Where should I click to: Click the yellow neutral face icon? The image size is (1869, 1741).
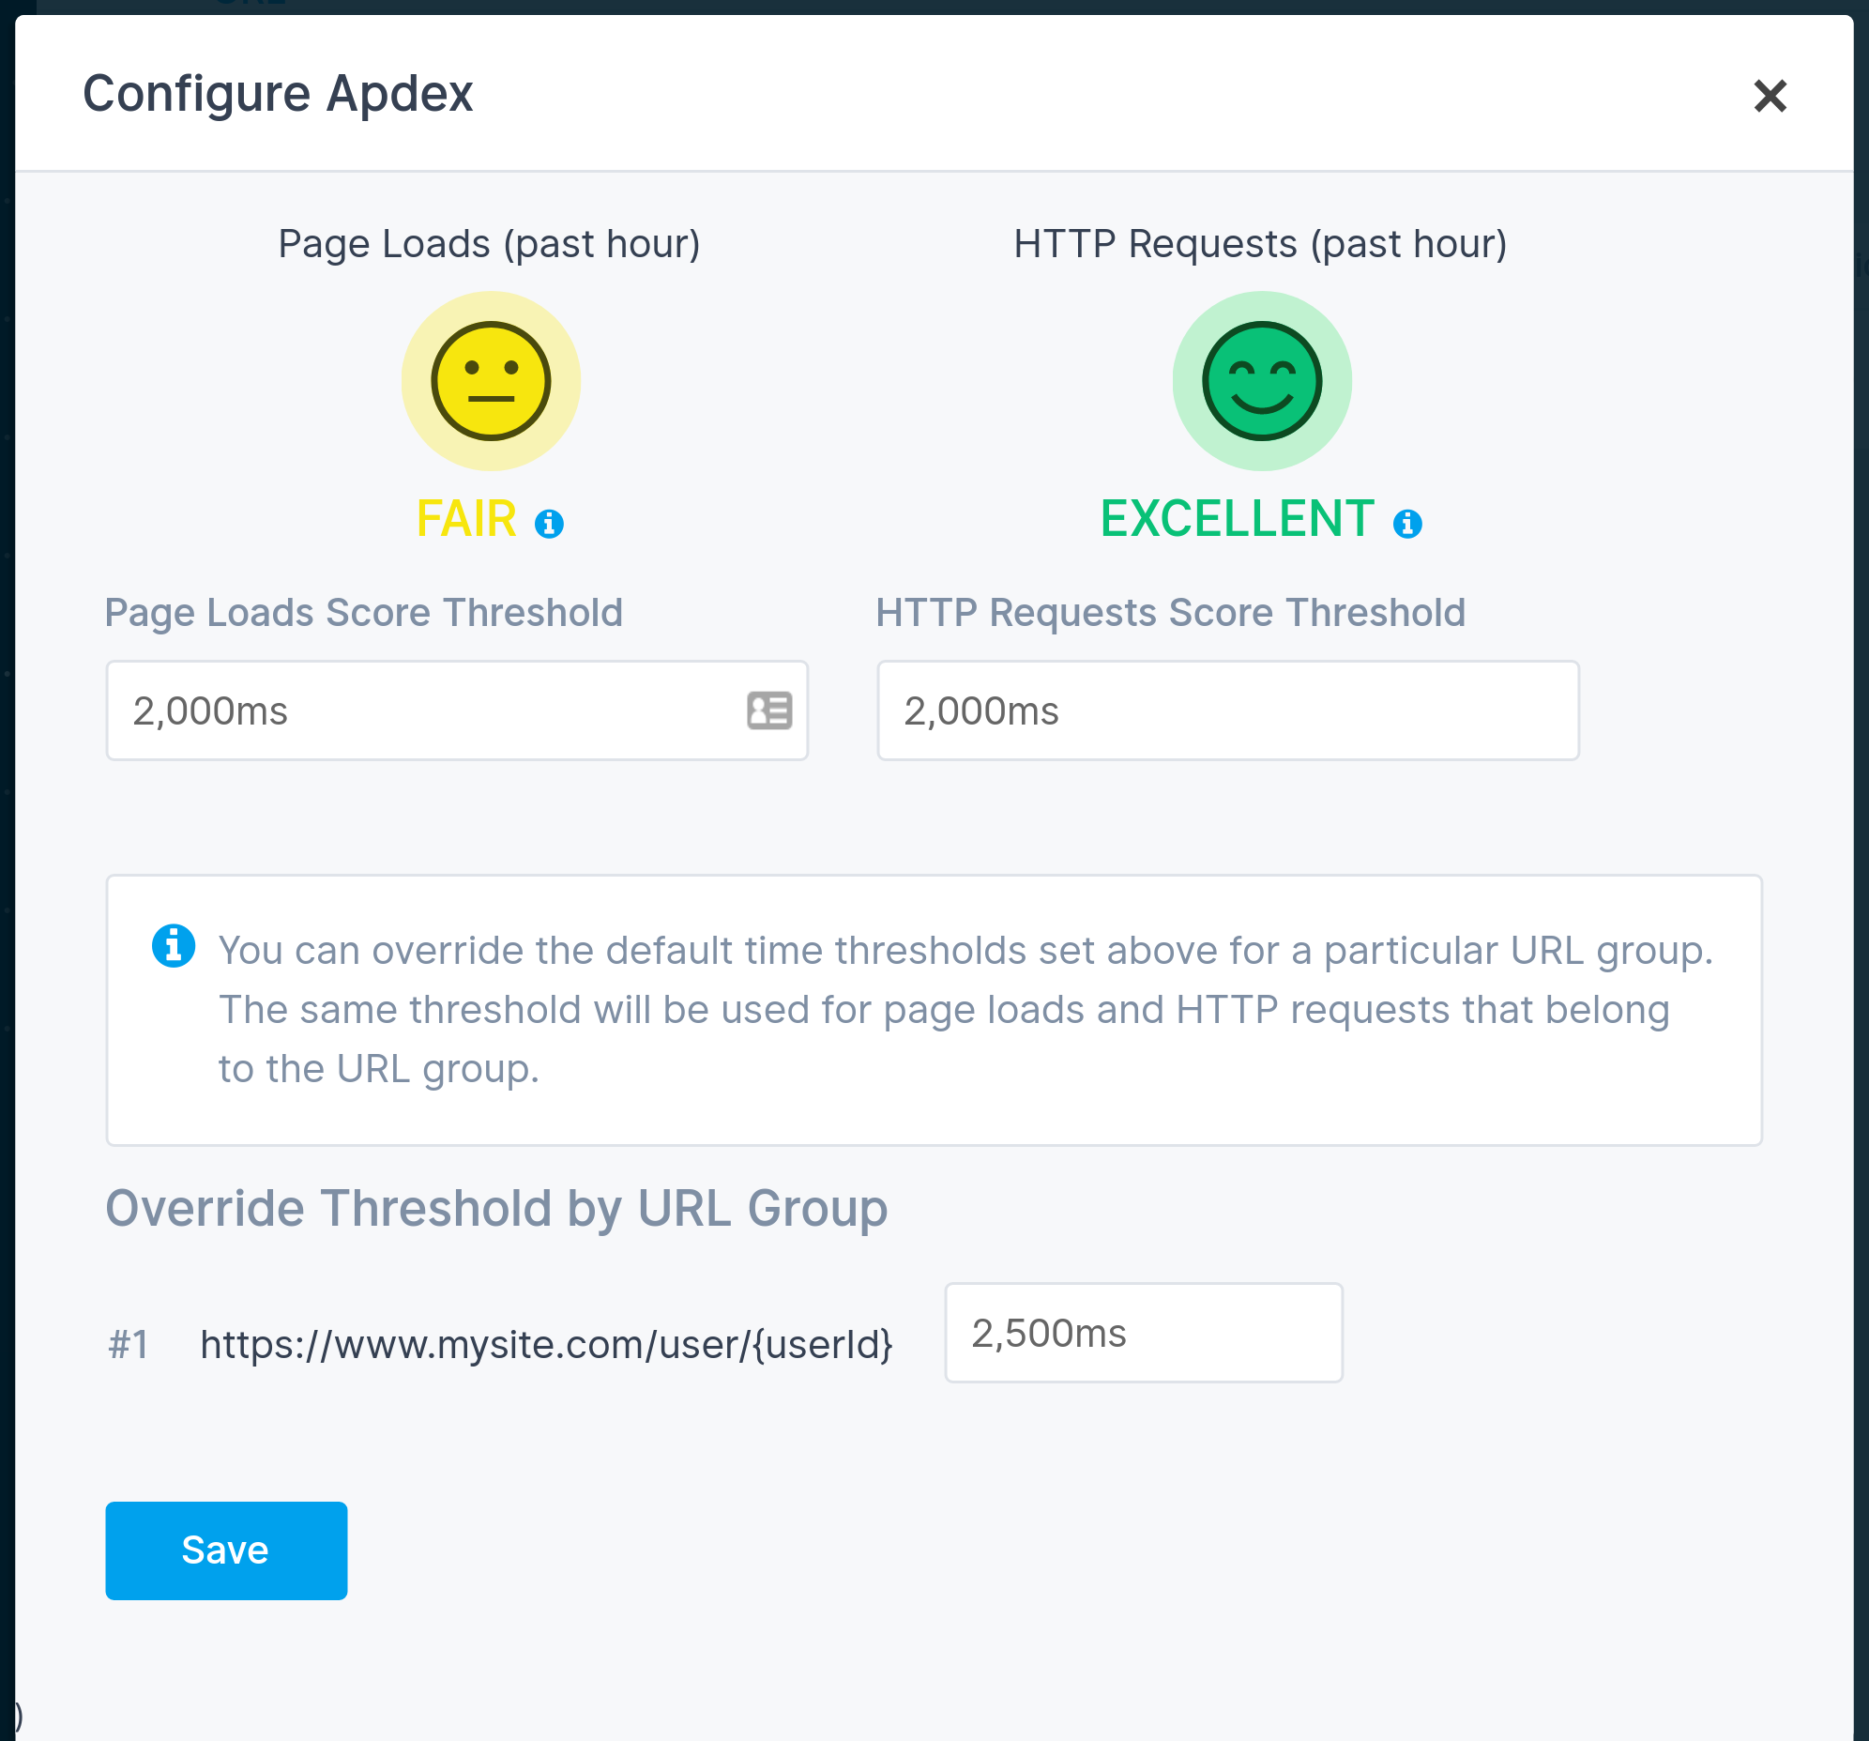click(491, 381)
